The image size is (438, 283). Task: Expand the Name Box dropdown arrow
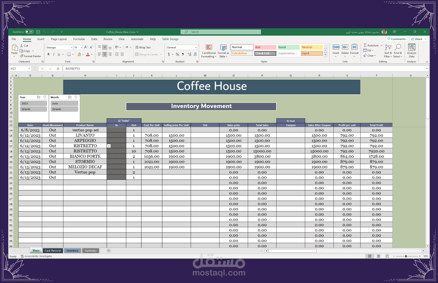[29, 69]
